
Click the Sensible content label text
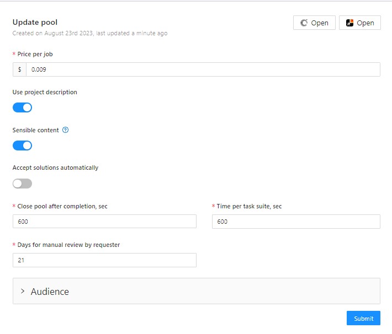point(36,131)
